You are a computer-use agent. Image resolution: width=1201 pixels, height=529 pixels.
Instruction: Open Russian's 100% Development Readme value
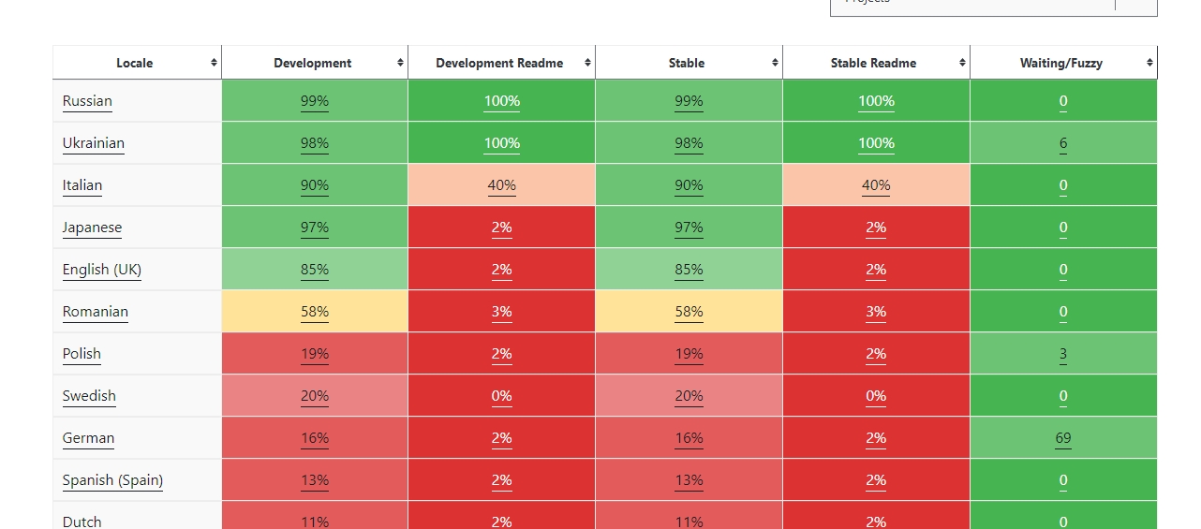point(501,101)
